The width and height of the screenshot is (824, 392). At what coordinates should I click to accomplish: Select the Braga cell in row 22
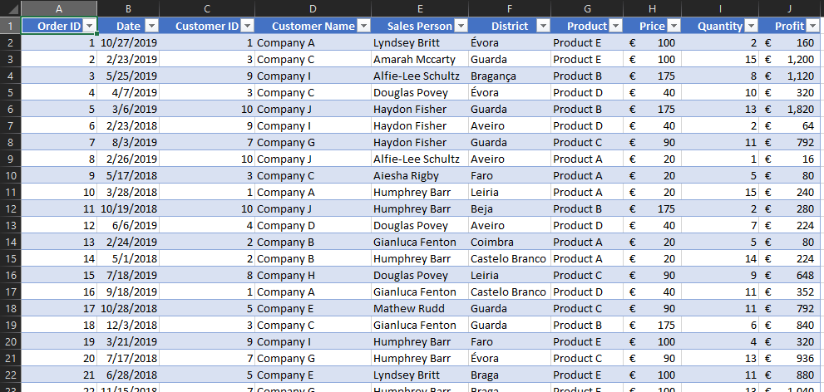[510, 375]
